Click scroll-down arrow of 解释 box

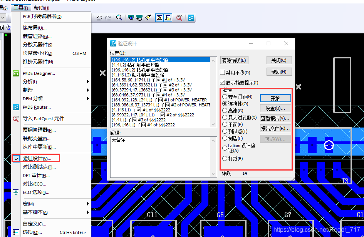click(213, 174)
